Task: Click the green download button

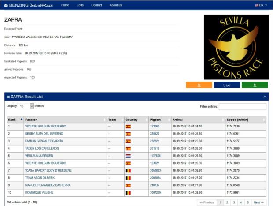Action: tap(255, 85)
